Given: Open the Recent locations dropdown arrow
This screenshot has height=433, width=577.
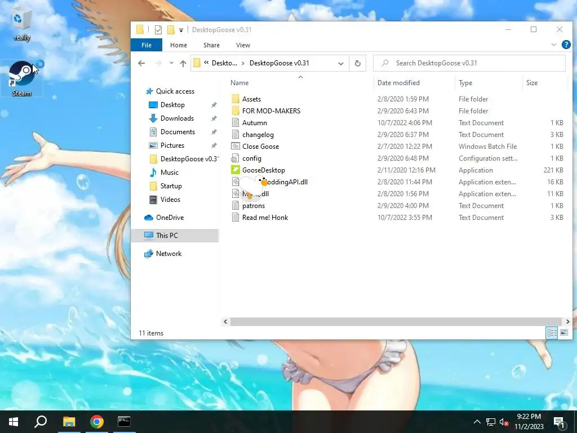Looking at the screenshot, I should pos(171,63).
